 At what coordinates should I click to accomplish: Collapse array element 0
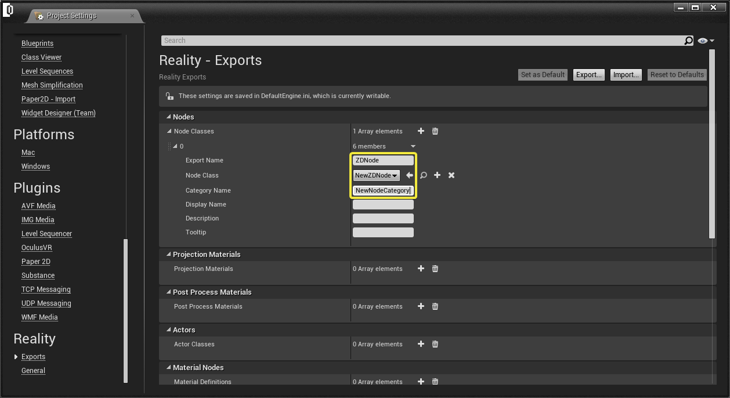(175, 146)
